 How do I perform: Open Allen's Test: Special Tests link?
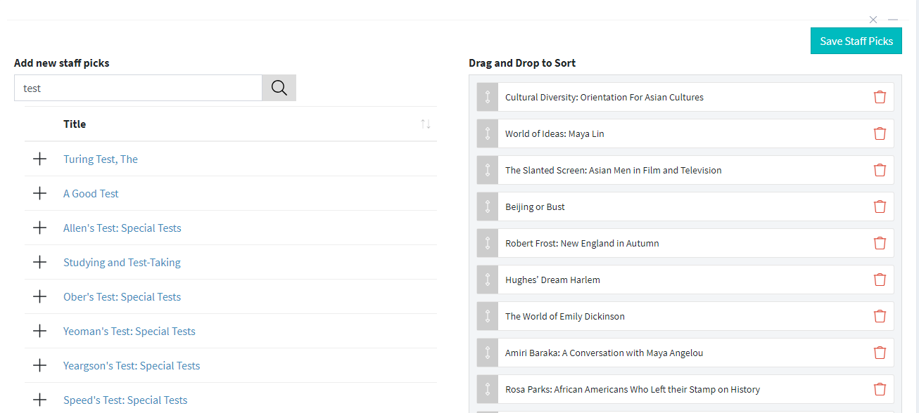pyautogui.click(x=122, y=228)
